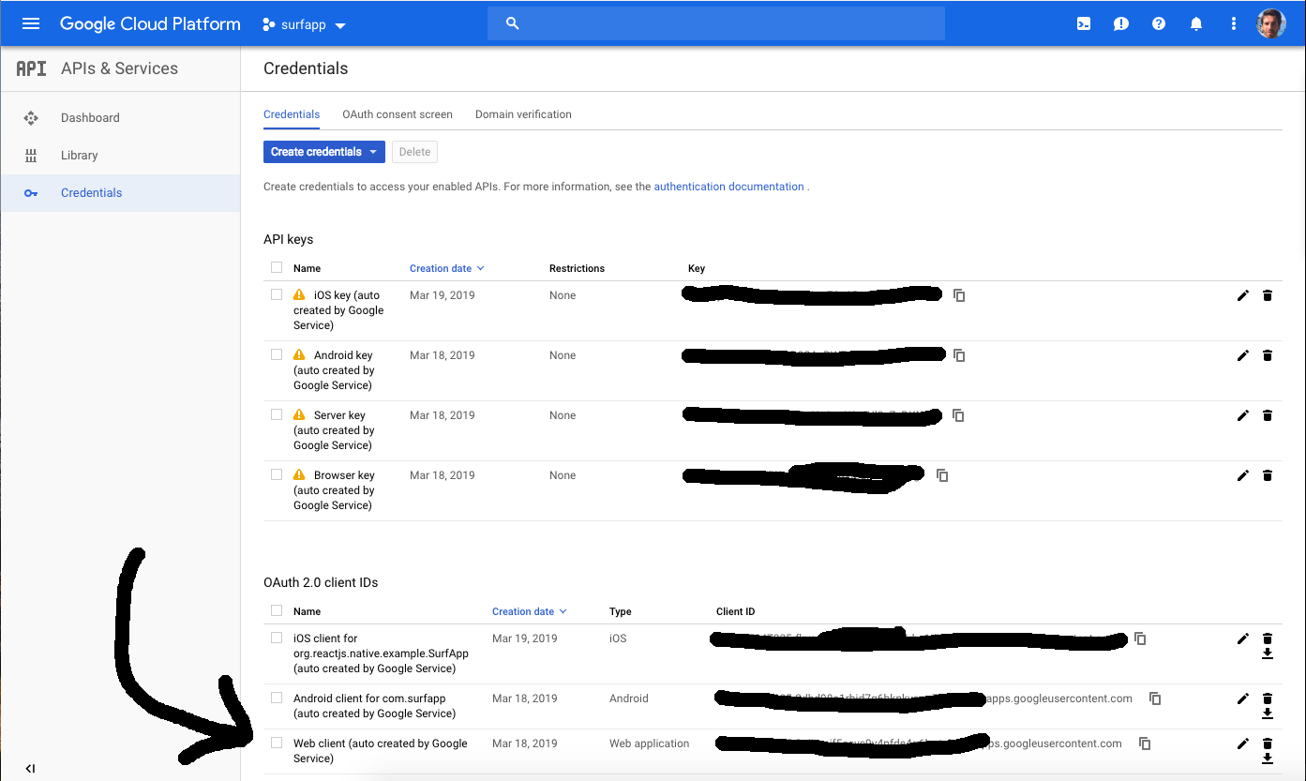The height and width of the screenshot is (781, 1306).
Task: Copy the iOS API key value
Action: tap(958, 294)
